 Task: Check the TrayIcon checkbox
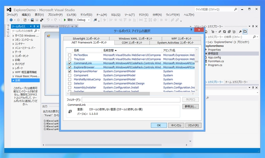(x=70, y=59)
